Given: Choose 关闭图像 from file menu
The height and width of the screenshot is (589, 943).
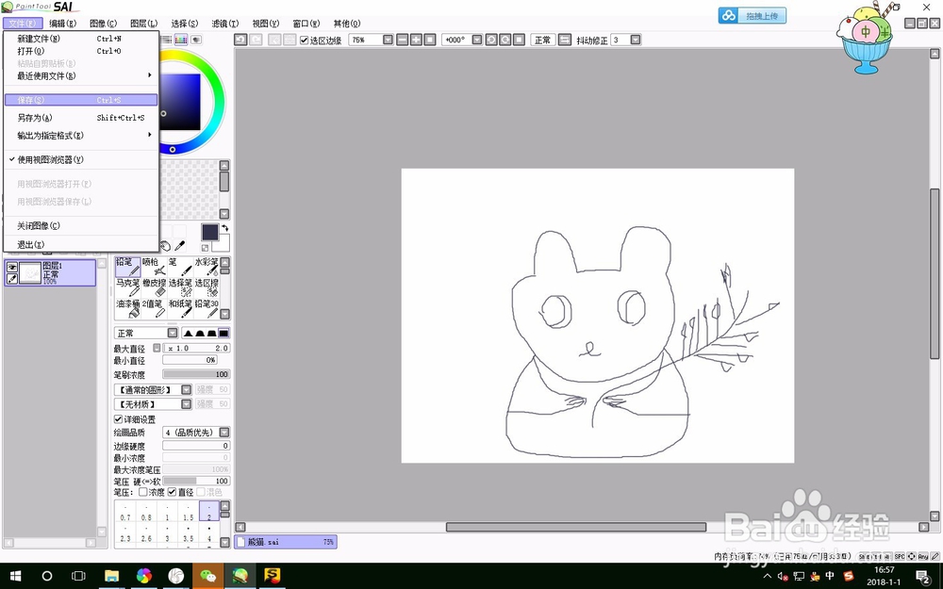Looking at the screenshot, I should click(x=81, y=226).
